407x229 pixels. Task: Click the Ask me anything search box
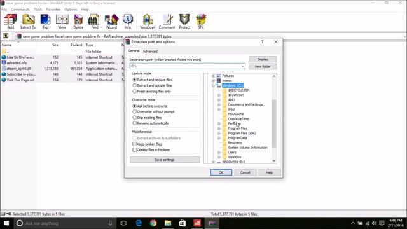(65, 223)
